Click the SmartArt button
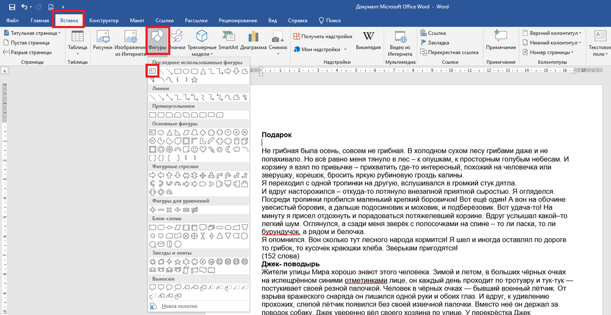 point(228,41)
